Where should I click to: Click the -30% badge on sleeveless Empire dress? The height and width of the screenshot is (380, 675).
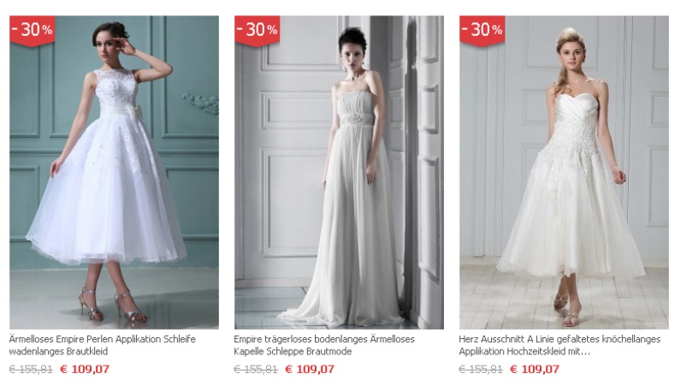coord(32,30)
